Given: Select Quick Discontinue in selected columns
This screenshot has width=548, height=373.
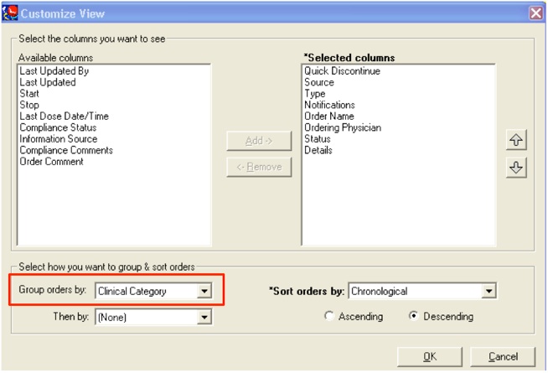Looking at the screenshot, I should [x=342, y=72].
